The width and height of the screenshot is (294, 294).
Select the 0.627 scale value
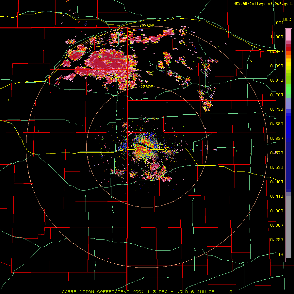click(x=277, y=139)
